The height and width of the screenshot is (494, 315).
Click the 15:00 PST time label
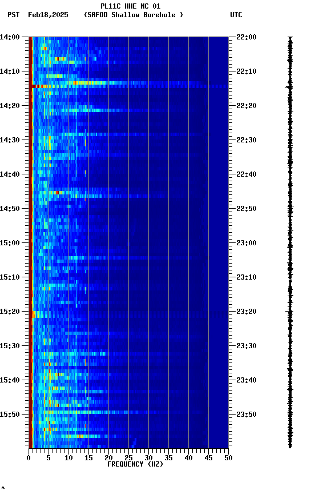10,243
